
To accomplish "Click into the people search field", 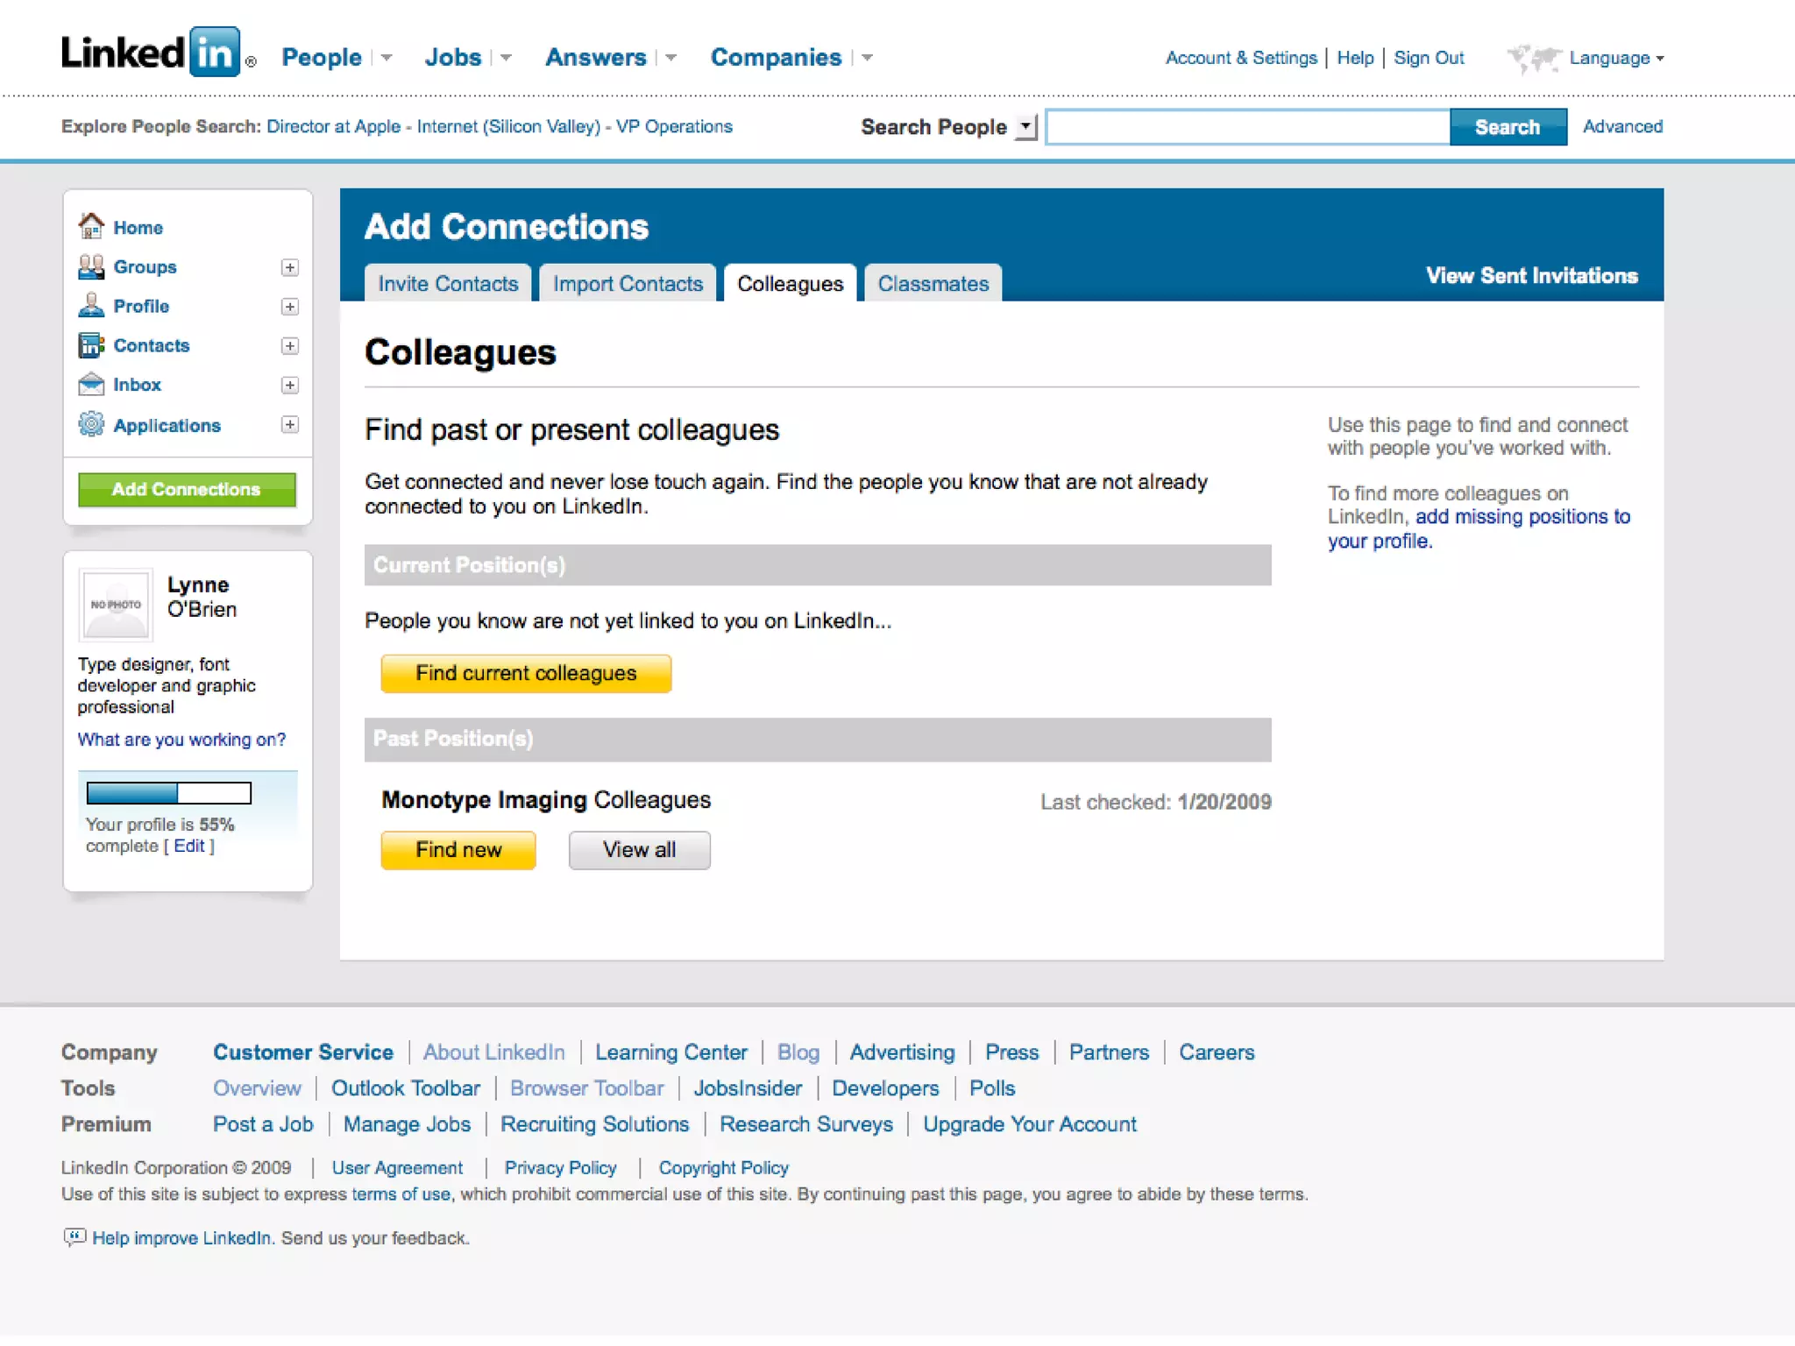I will coord(1247,127).
